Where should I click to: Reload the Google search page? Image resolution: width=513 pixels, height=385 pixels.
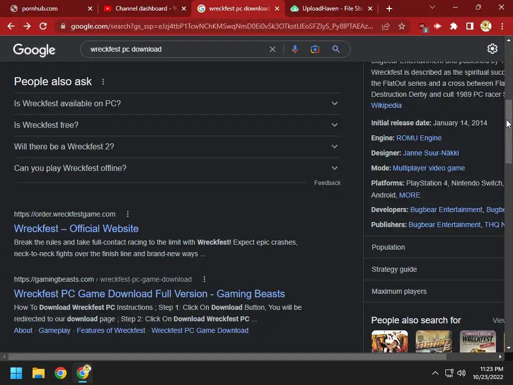[43, 26]
